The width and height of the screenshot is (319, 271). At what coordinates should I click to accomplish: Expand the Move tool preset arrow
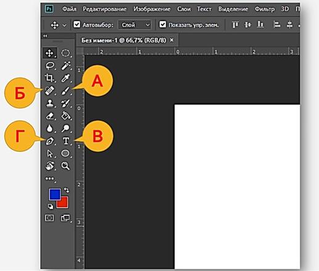click(64, 25)
